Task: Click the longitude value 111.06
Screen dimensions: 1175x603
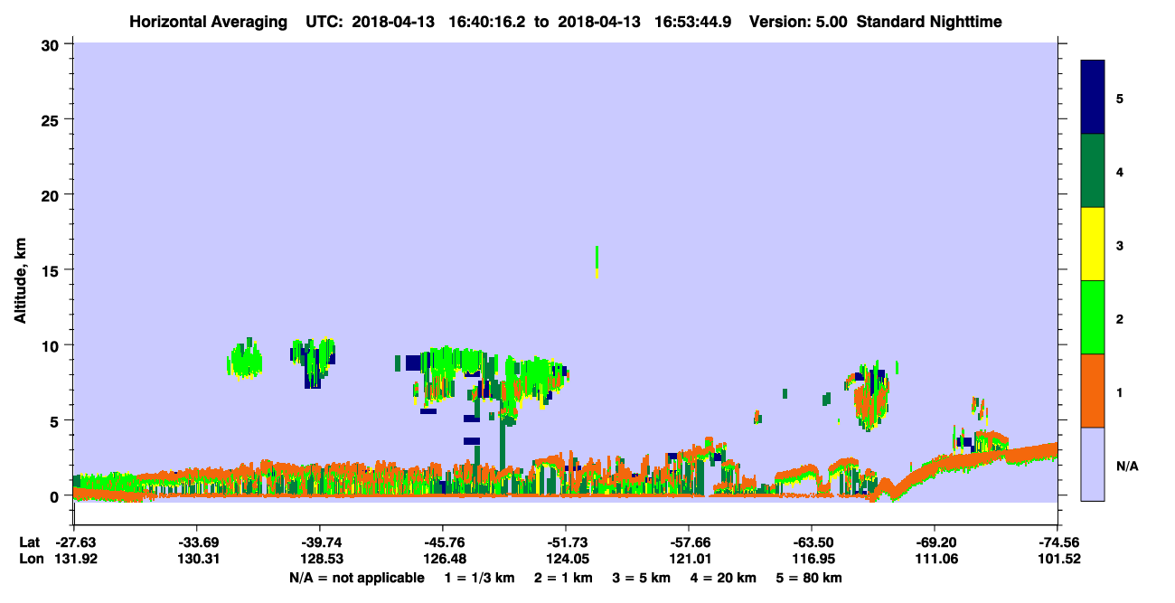Action: [935, 559]
